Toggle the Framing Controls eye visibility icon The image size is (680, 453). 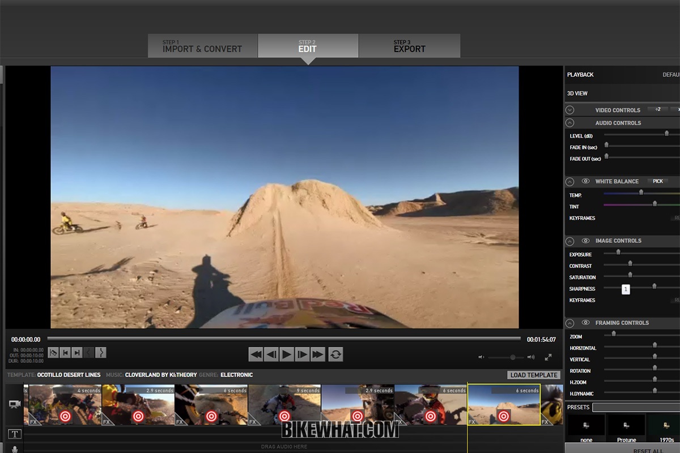click(x=585, y=323)
